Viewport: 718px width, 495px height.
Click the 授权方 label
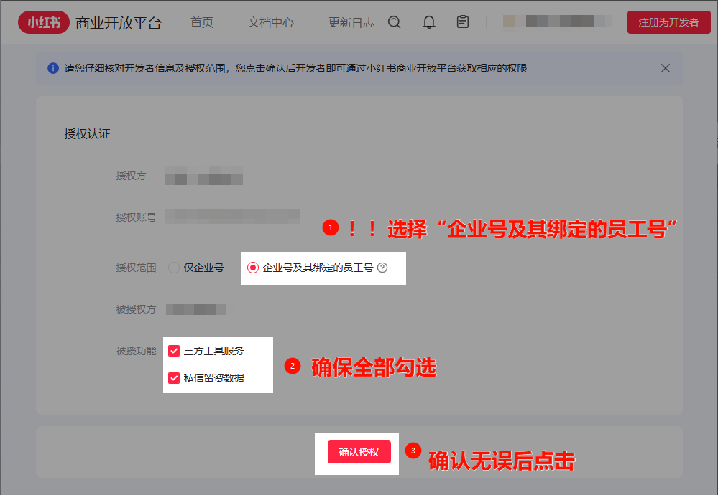click(x=131, y=176)
